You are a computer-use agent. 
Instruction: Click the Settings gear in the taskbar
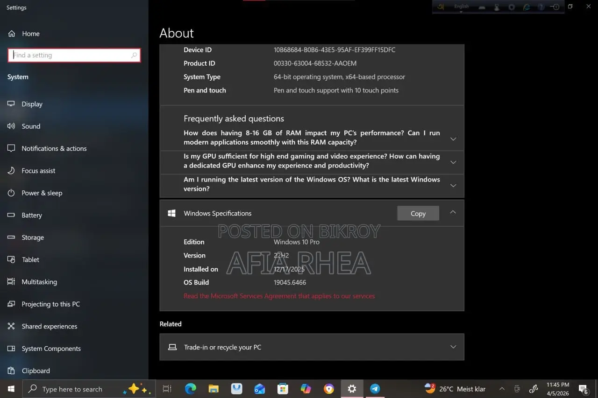point(352,389)
